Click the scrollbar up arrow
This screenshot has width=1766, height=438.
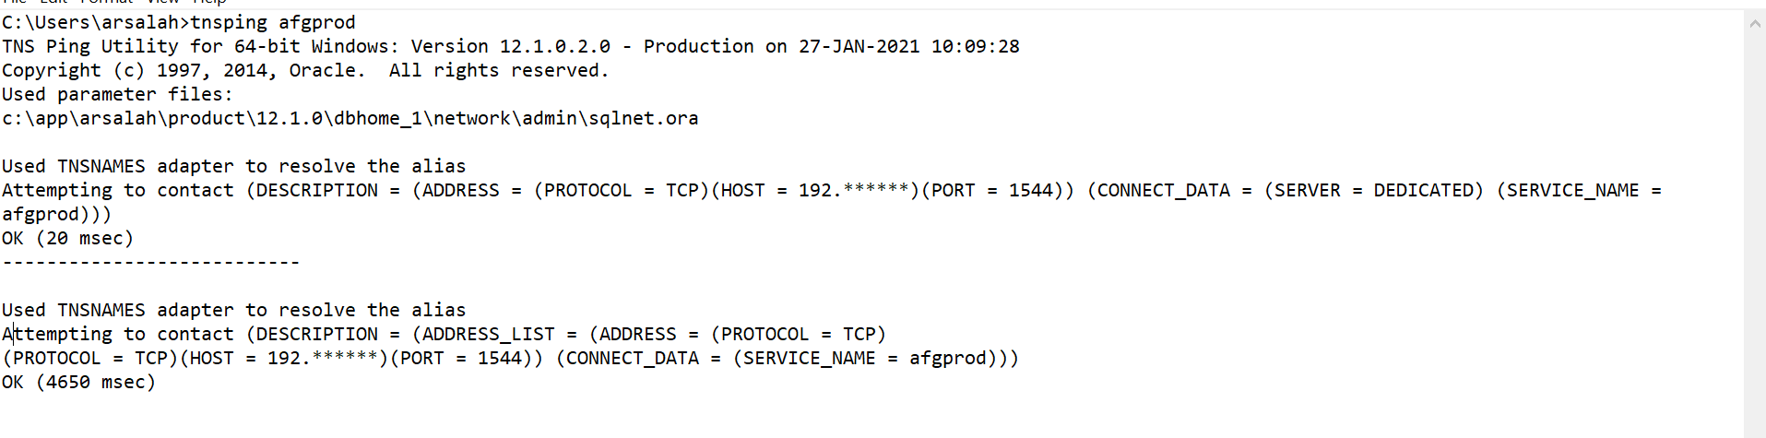1754,23
